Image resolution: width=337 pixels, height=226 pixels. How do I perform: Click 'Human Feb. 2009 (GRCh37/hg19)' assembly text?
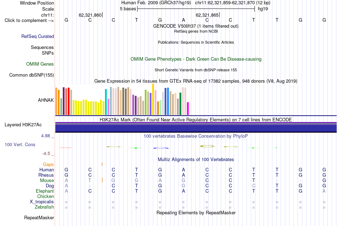(156, 3)
